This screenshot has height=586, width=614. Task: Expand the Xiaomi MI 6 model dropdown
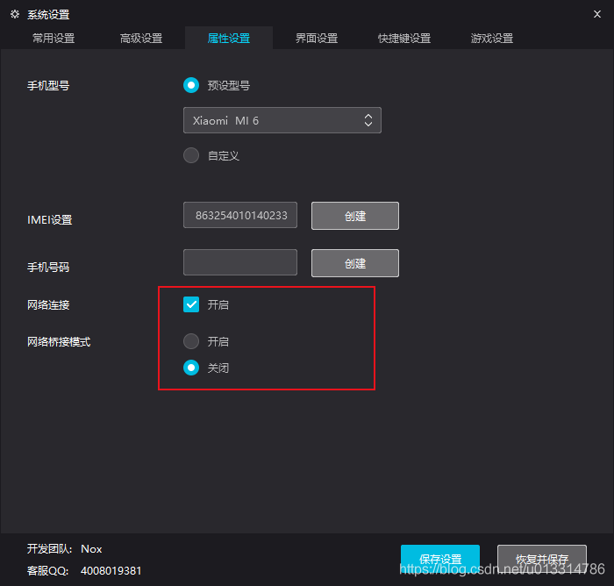pos(282,120)
